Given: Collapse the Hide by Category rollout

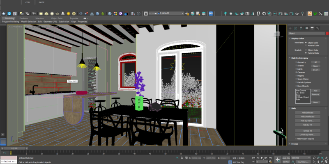Looking at the screenshot, I should (299, 58).
